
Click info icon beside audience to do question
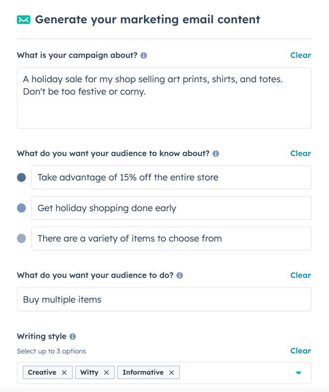tap(180, 276)
